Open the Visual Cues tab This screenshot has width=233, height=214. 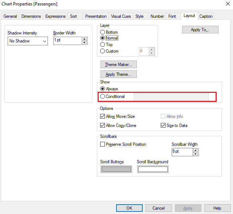coord(121,16)
